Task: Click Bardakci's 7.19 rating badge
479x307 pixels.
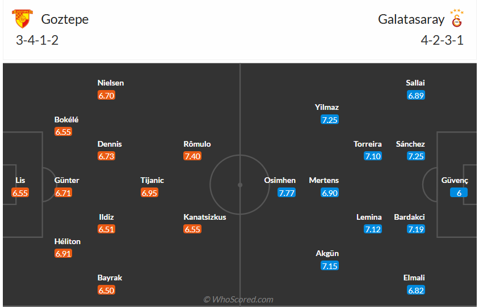Action: [416, 229]
